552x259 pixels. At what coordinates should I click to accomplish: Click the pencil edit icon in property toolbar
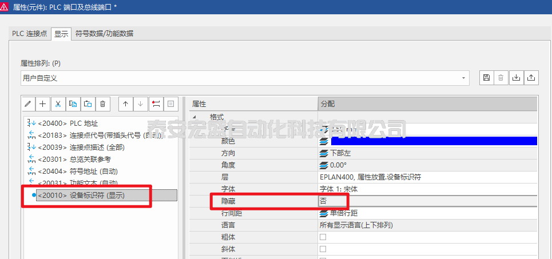click(27, 103)
